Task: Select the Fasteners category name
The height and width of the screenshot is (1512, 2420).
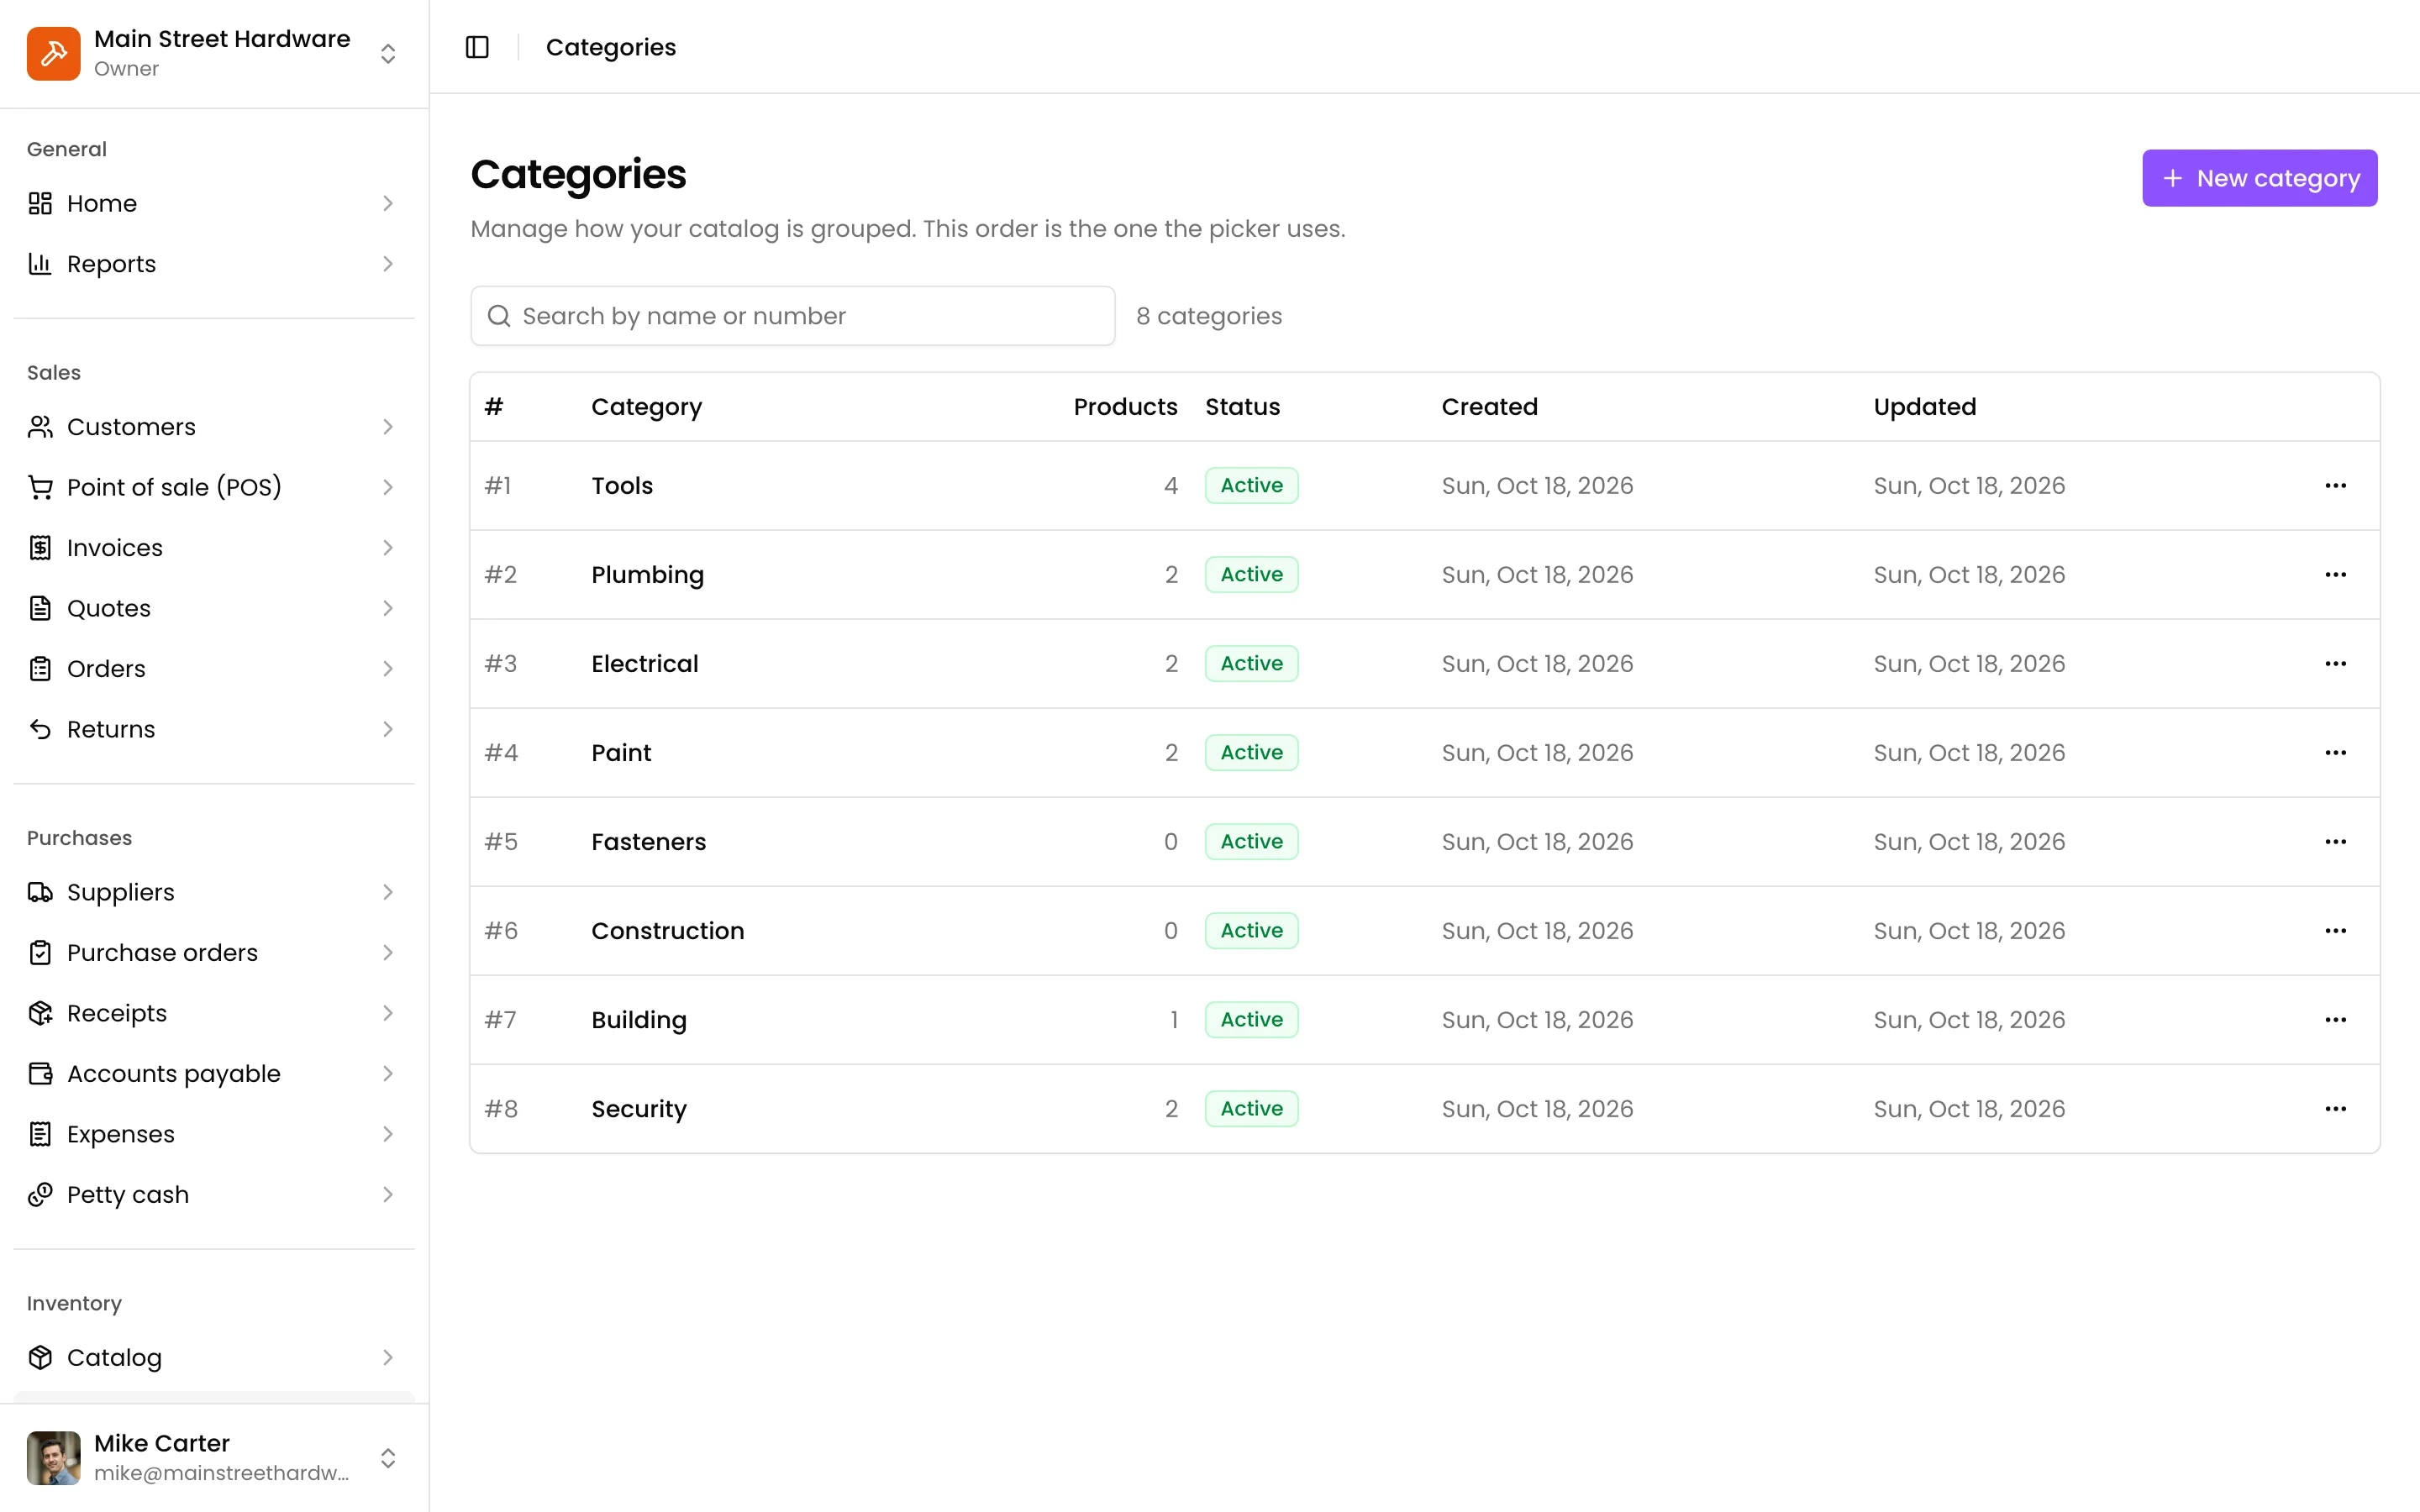Action: click(x=648, y=842)
